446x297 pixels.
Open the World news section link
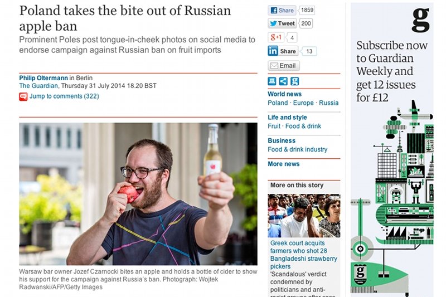tap(284, 94)
